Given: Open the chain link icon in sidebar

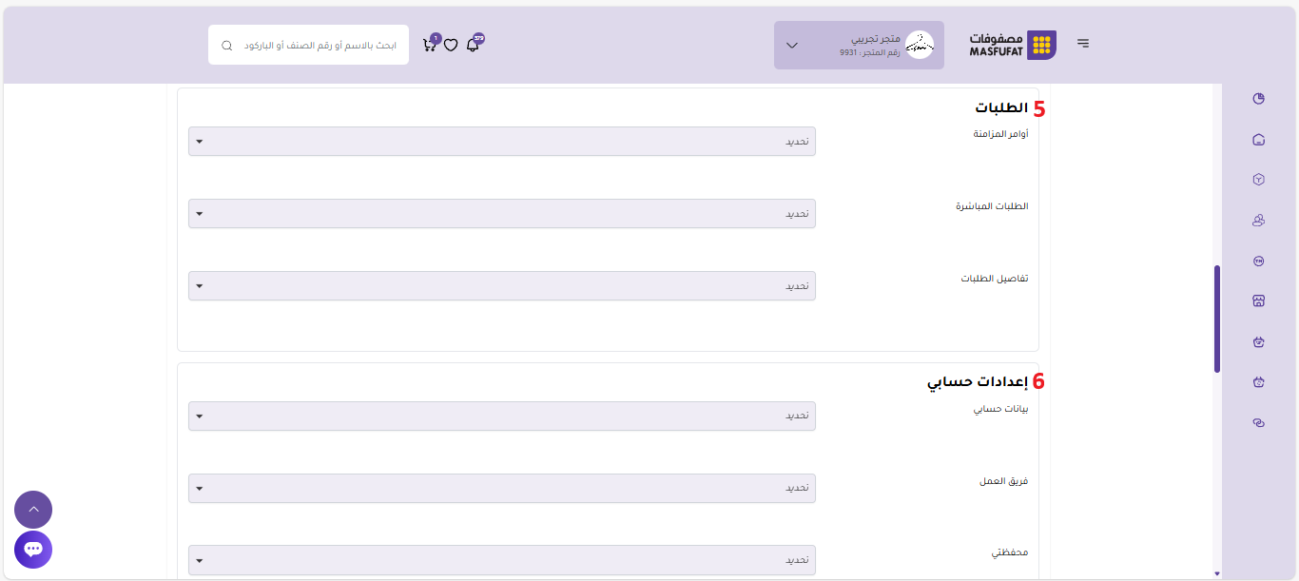Looking at the screenshot, I should coord(1258,423).
